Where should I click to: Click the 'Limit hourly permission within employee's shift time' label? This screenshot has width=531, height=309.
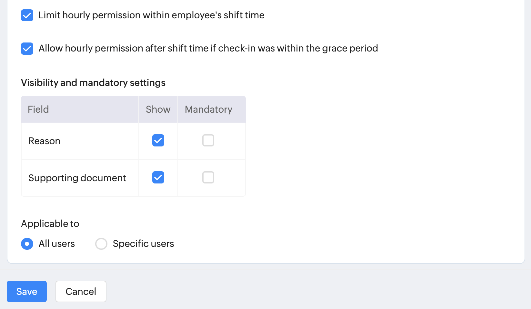(151, 15)
